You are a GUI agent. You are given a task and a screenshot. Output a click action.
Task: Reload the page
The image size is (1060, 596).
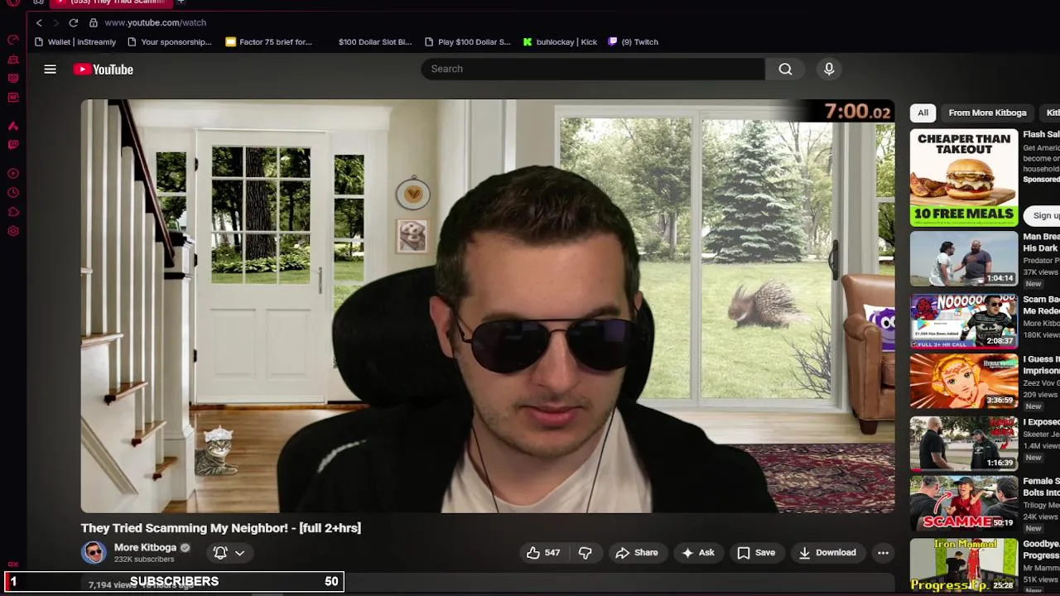tap(74, 22)
